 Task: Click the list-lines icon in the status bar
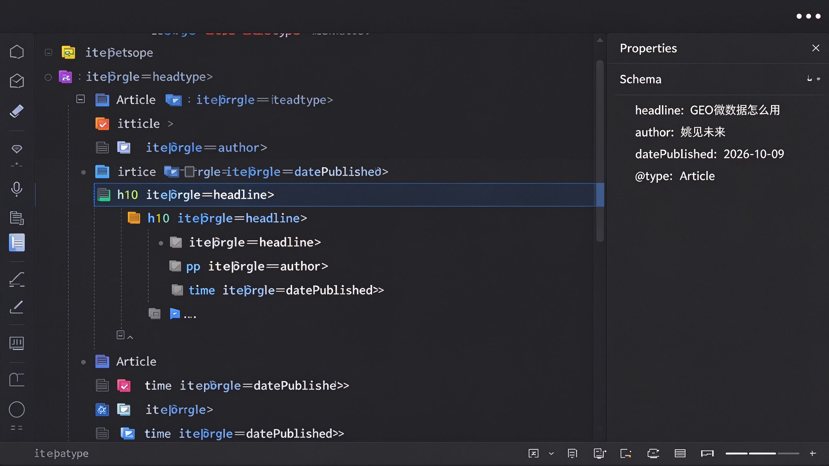pyautogui.click(x=680, y=454)
